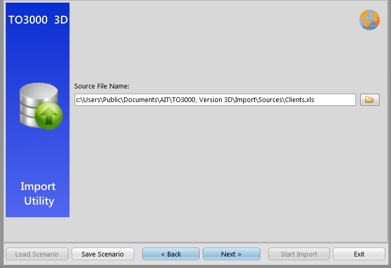This screenshot has height=268, width=391.
Task: Click the database upload icon
Action: [x=41, y=106]
